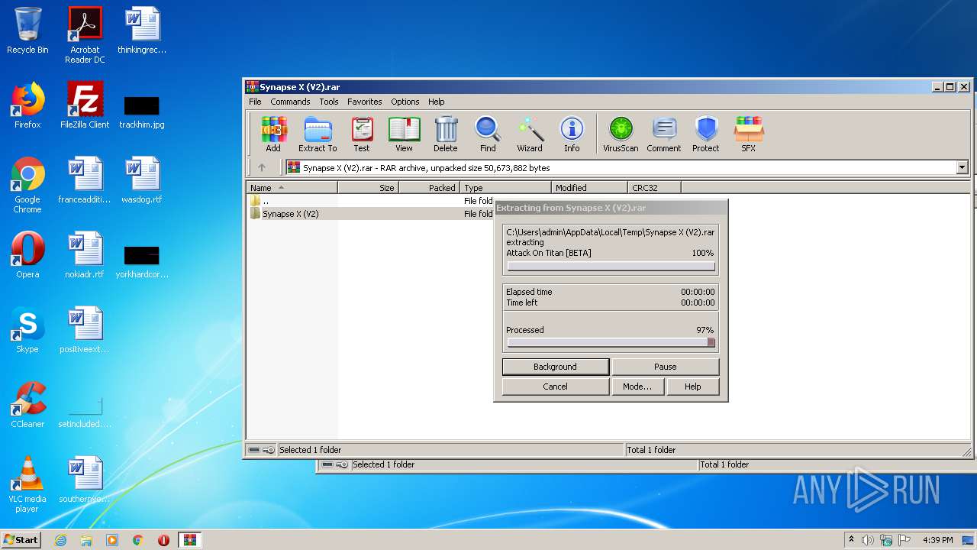Open the Opera desktop shortcut
This screenshot has height=550, width=977.
pos(27,255)
